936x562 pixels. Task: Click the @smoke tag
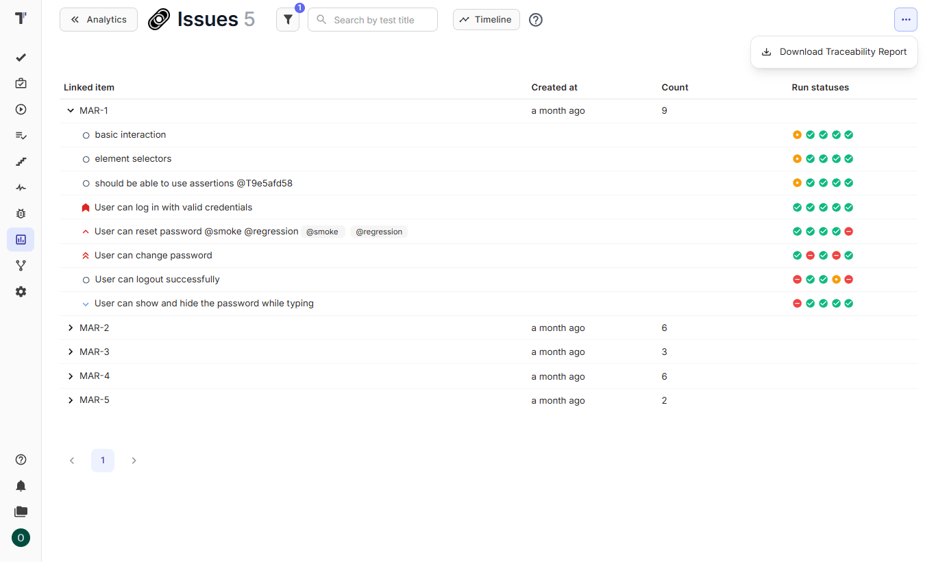[x=322, y=232]
